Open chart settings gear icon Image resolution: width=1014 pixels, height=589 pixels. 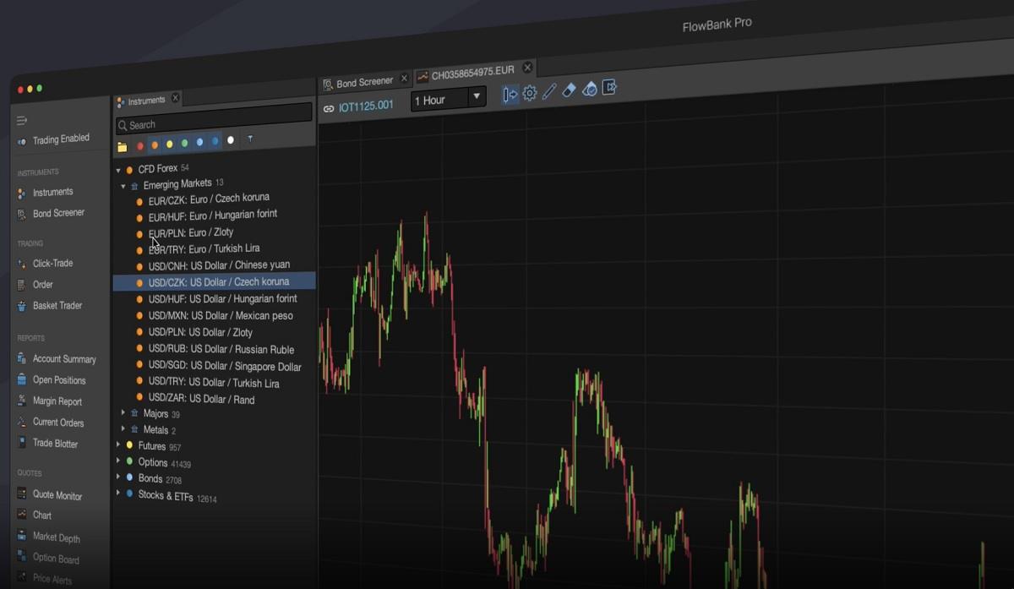[530, 93]
